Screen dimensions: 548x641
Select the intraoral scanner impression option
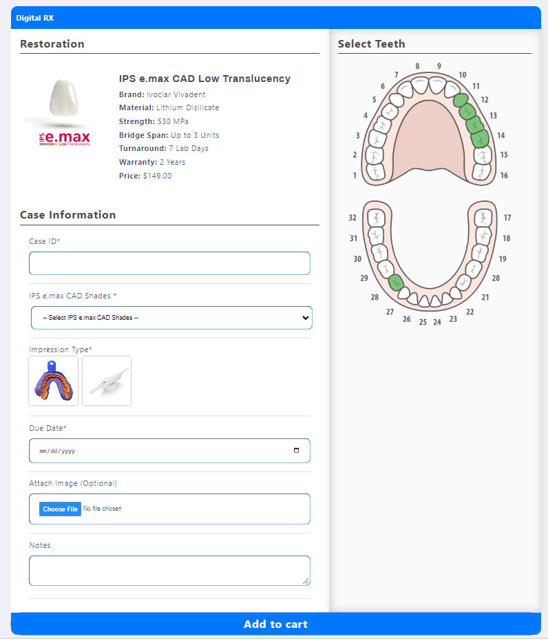107,380
